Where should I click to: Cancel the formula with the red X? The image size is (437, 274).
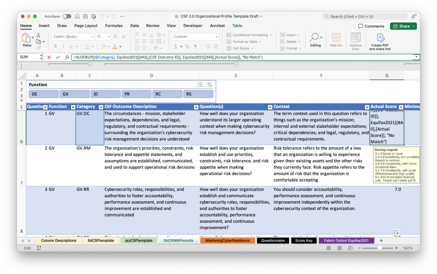(49, 57)
